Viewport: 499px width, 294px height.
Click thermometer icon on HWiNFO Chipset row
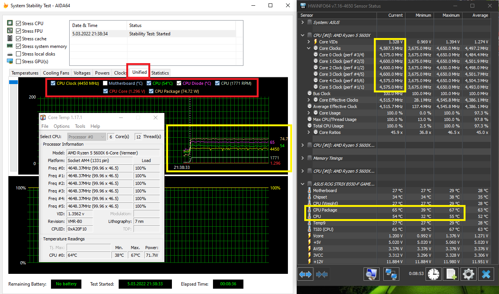coord(309,197)
